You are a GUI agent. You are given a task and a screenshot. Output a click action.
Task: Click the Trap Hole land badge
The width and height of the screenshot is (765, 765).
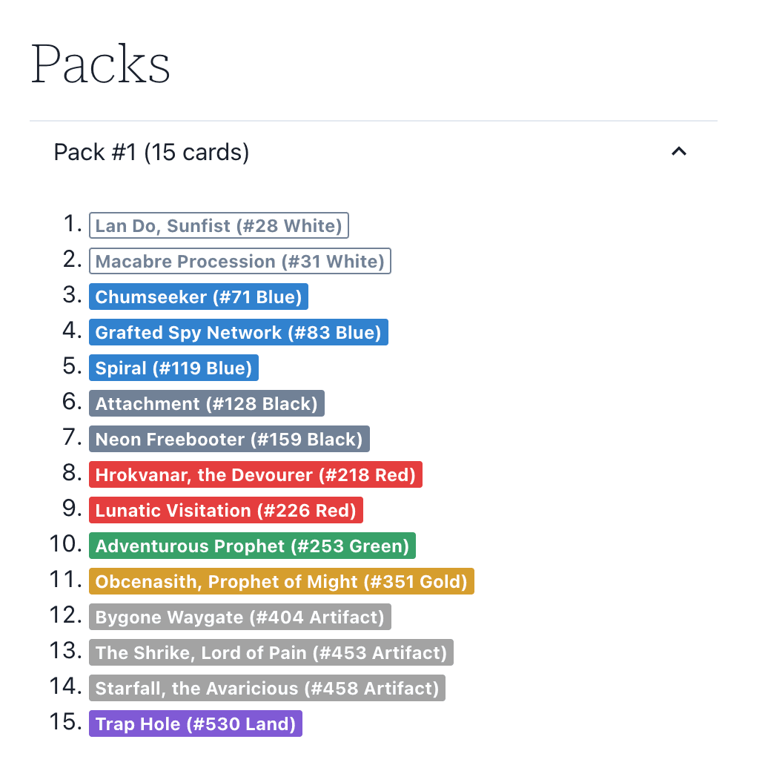[x=196, y=724]
